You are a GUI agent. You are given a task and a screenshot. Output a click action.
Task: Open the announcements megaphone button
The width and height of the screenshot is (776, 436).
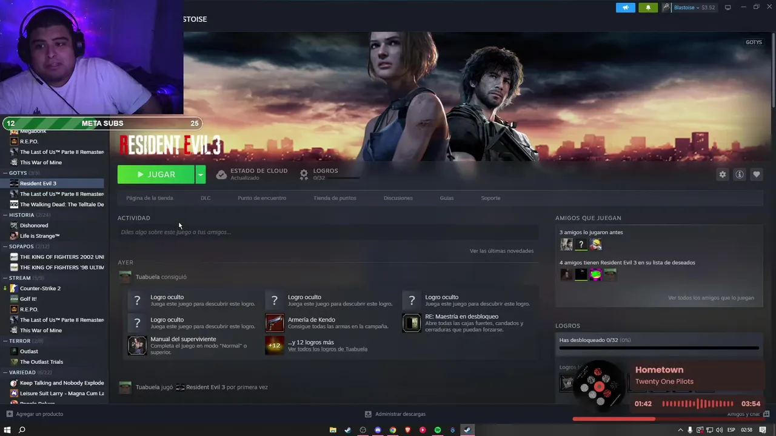point(626,7)
